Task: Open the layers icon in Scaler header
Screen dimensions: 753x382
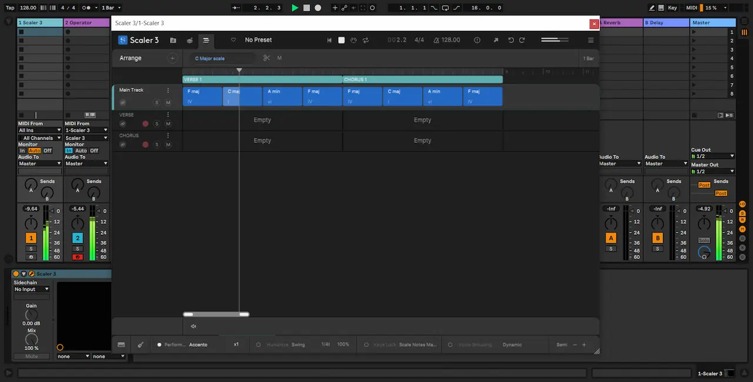Action: tap(189, 40)
